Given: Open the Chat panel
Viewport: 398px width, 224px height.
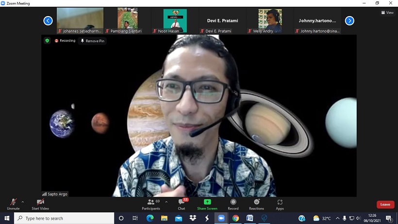Looking at the screenshot, I should pos(182,204).
